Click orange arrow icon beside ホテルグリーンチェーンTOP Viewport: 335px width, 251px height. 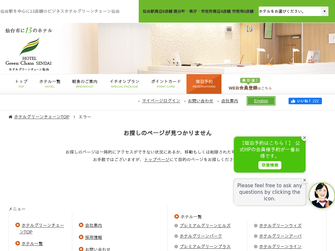click(18, 225)
